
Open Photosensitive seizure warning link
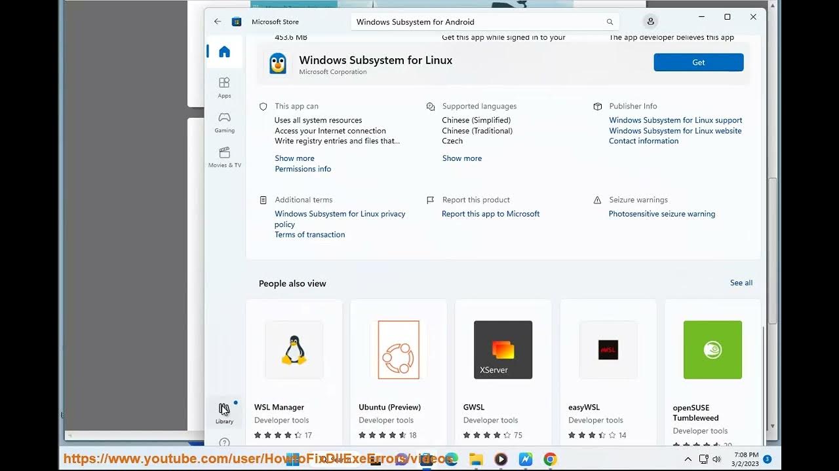click(662, 214)
